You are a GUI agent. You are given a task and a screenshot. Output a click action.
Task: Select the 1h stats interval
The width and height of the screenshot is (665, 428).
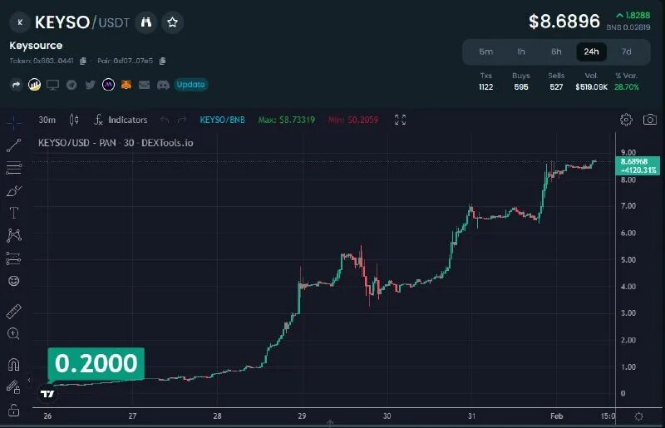pos(521,52)
